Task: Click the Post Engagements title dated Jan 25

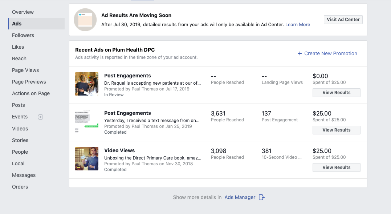Action: (127, 113)
